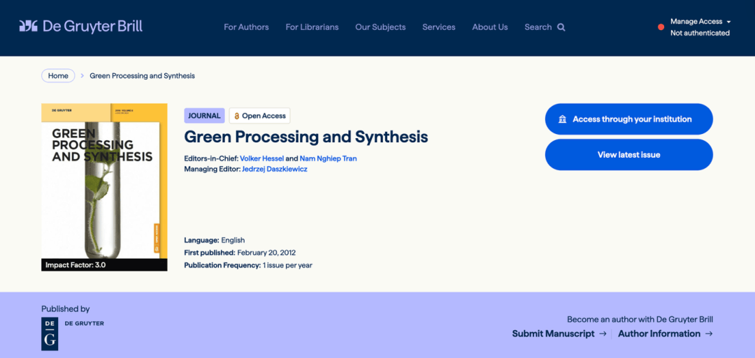Click the Author Information link
The image size is (755, 358).
pyautogui.click(x=659, y=334)
